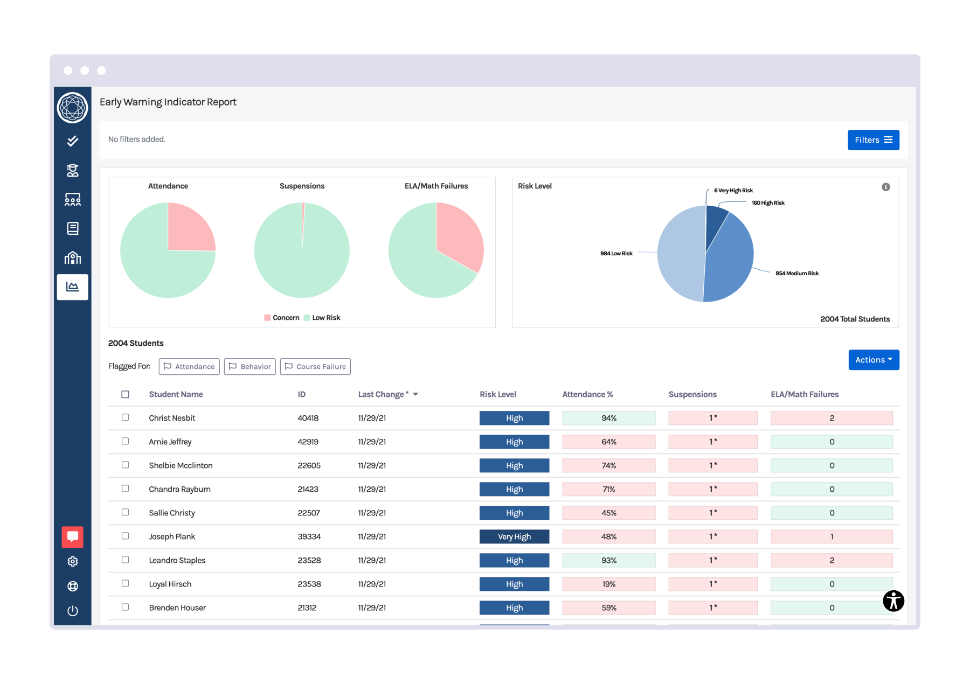The image size is (970, 684).
Task: Click the 6 Very High Risk label
Action: pyautogui.click(x=733, y=190)
